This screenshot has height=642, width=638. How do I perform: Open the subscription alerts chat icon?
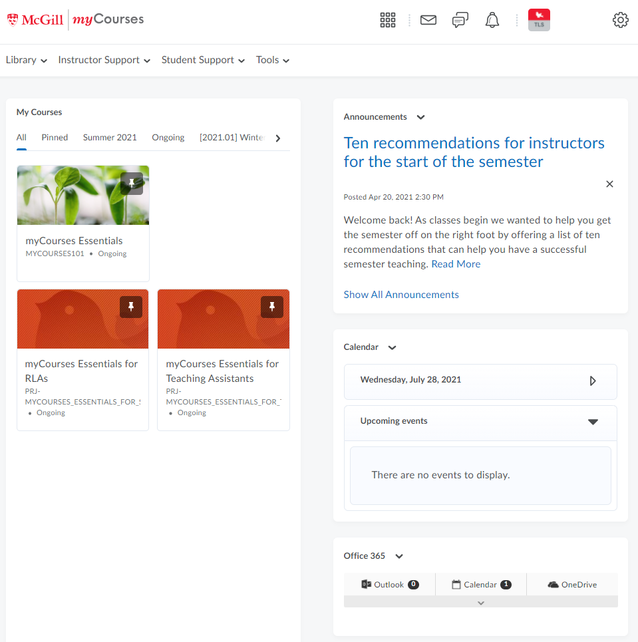point(460,20)
